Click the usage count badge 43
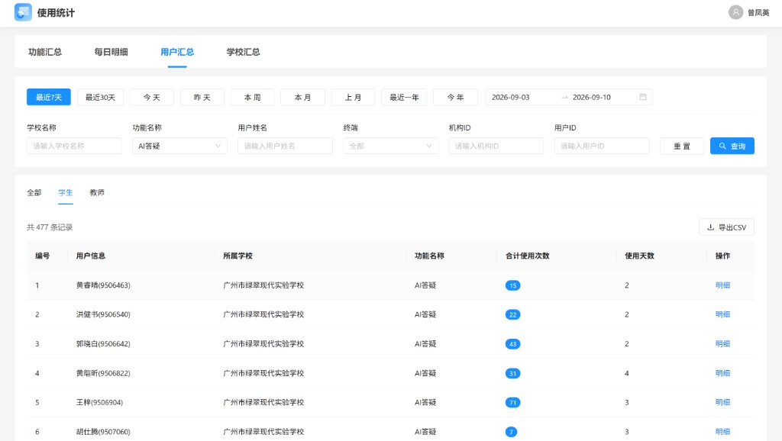This screenshot has width=782, height=441. [512, 344]
